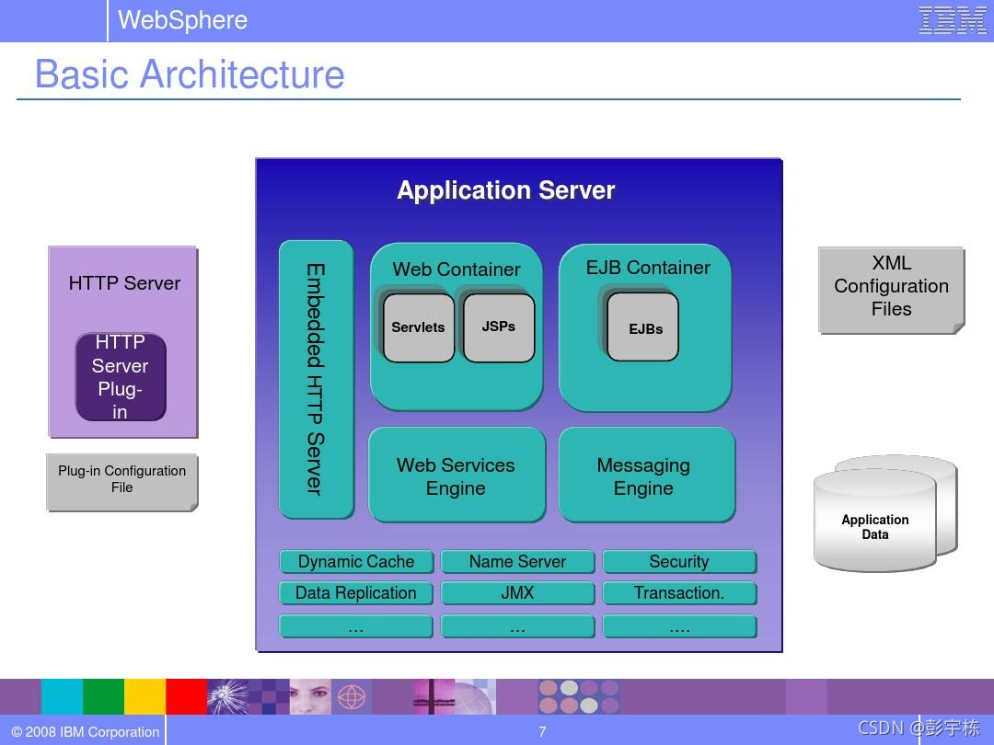994x745 pixels.
Task: Click the Data Replication bar
Action: [356, 593]
